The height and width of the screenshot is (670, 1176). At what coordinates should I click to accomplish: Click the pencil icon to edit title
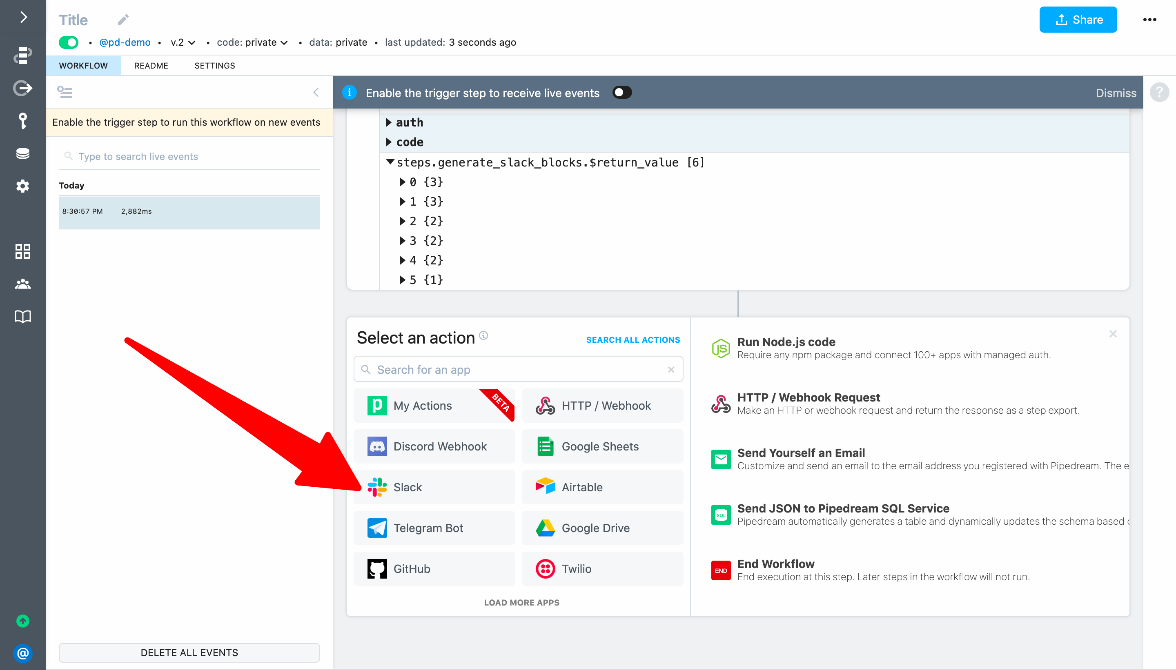[x=123, y=20]
